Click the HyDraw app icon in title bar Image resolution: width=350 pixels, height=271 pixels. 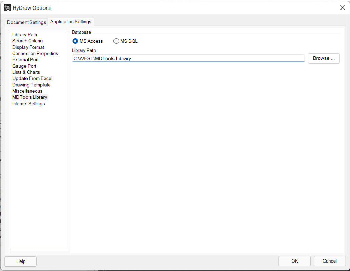pyautogui.click(x=7, y=7)
